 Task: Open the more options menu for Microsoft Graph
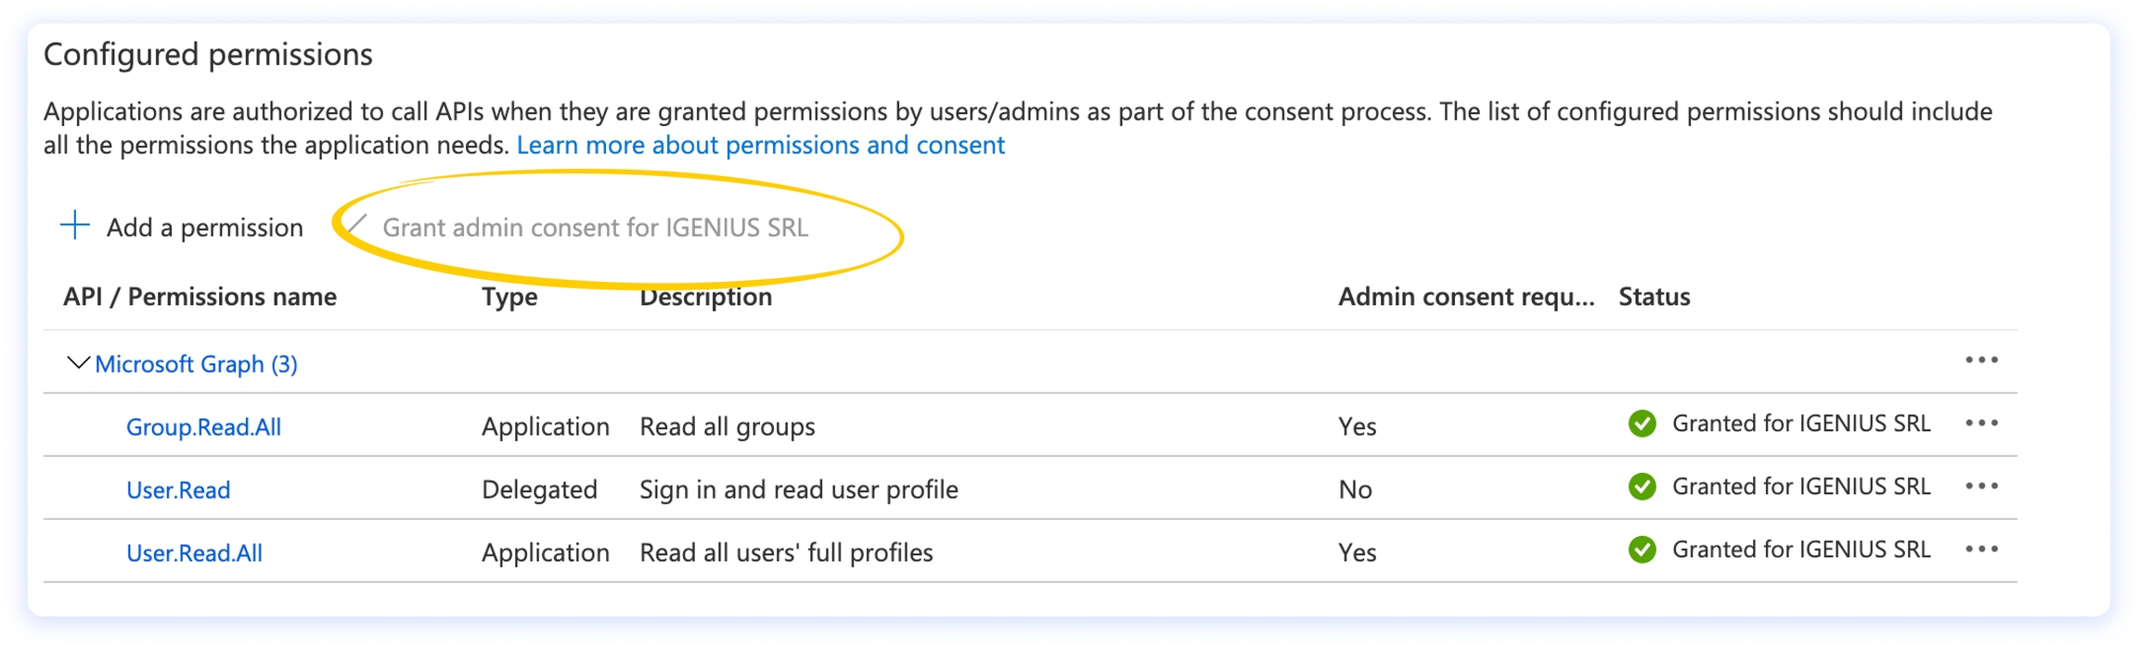click(1981, 361)
